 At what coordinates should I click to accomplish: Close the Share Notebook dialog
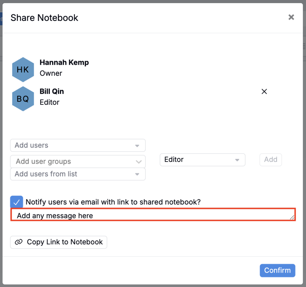(291, 17)
